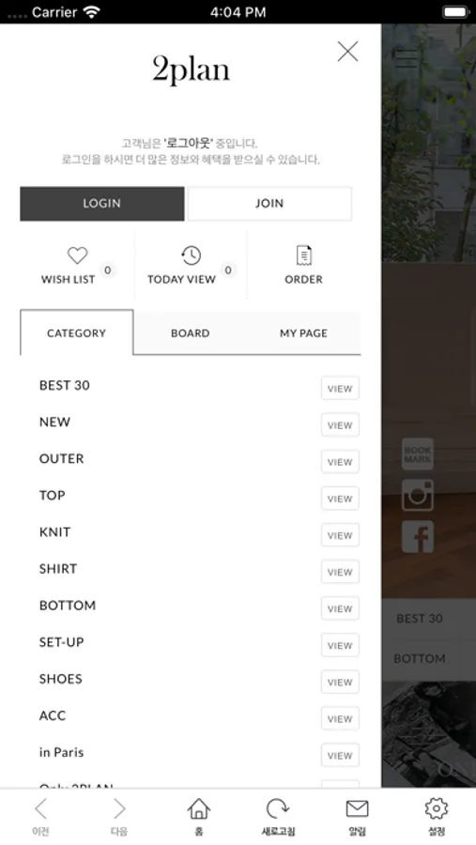Expand the BOTTOM category VIEW button
Viewport: 476px width, 845px height.
tap(340, 608)
